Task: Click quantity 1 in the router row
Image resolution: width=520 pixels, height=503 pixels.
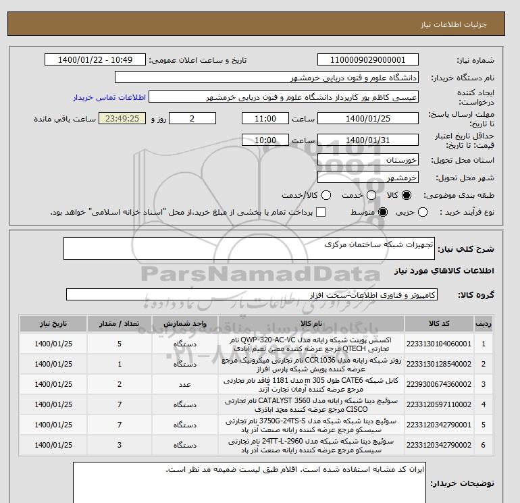Action: [120, 364]
